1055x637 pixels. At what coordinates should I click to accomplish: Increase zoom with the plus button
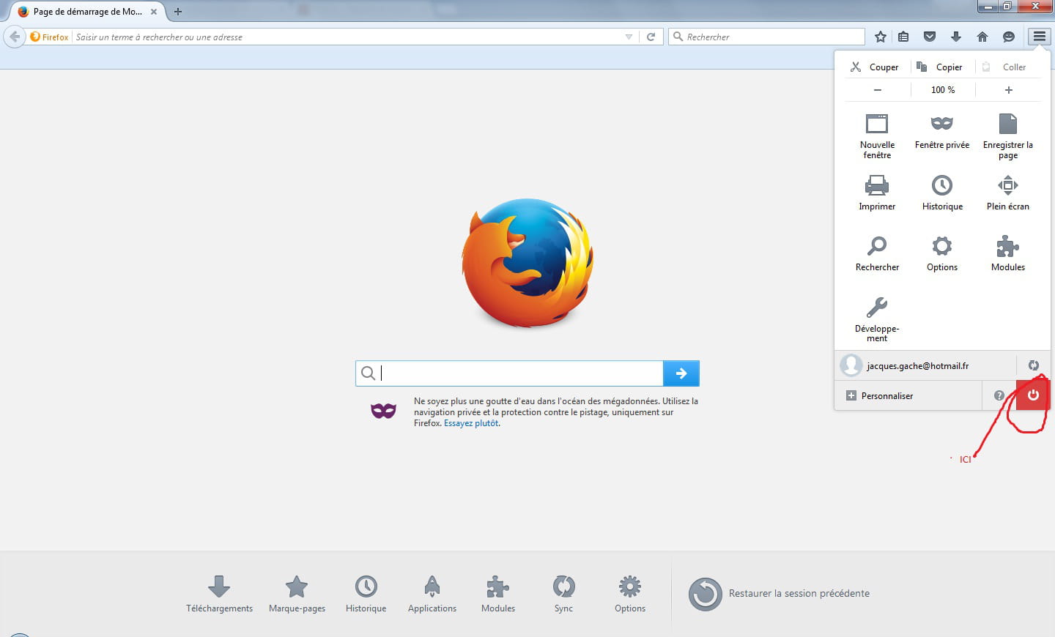coord(1009,89)
